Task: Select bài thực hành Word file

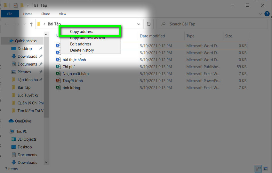Action: click(74, 60)
